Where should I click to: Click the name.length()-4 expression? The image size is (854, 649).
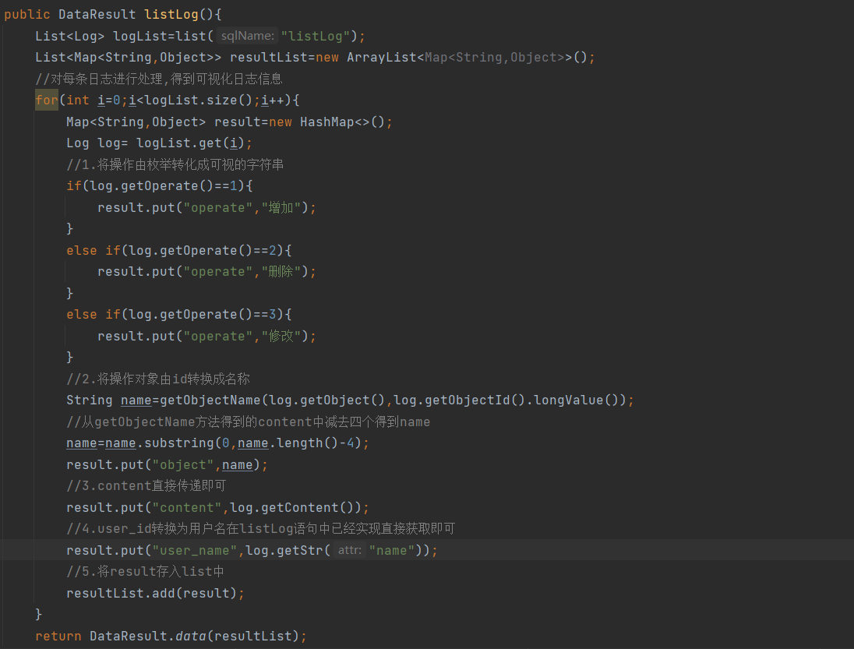pyautogui.click(x=296, y=443)
